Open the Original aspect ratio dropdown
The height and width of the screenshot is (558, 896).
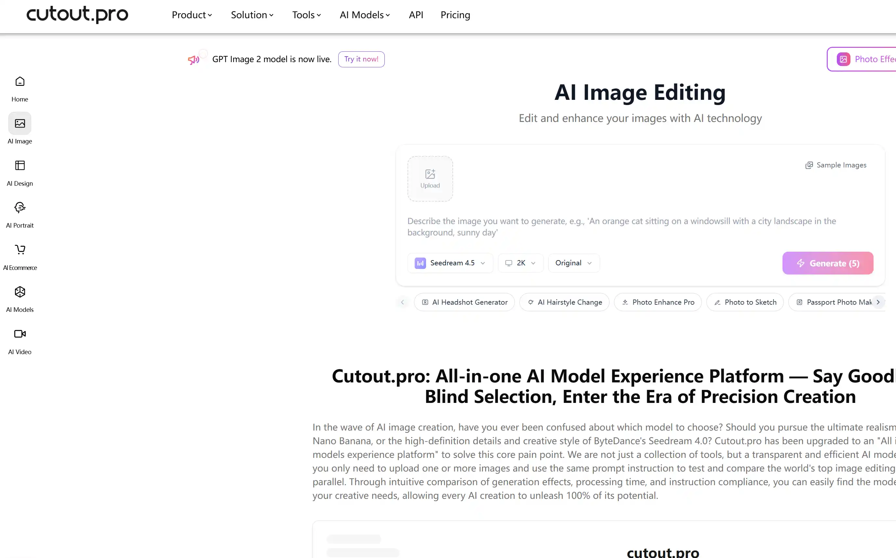tap(574, 263)
